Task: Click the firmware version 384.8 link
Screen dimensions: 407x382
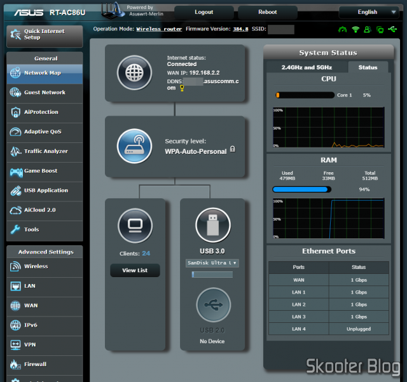Action: click(240, 29)
